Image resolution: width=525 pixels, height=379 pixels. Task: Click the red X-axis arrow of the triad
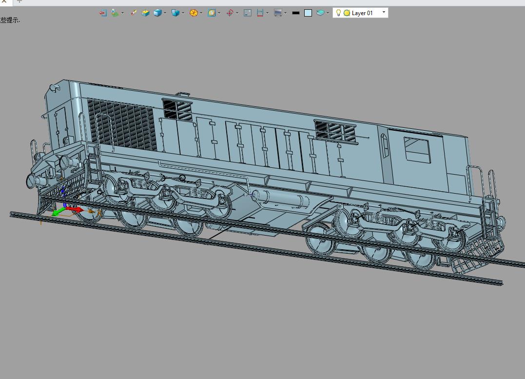pyautogui.click(x=75, y=209)
